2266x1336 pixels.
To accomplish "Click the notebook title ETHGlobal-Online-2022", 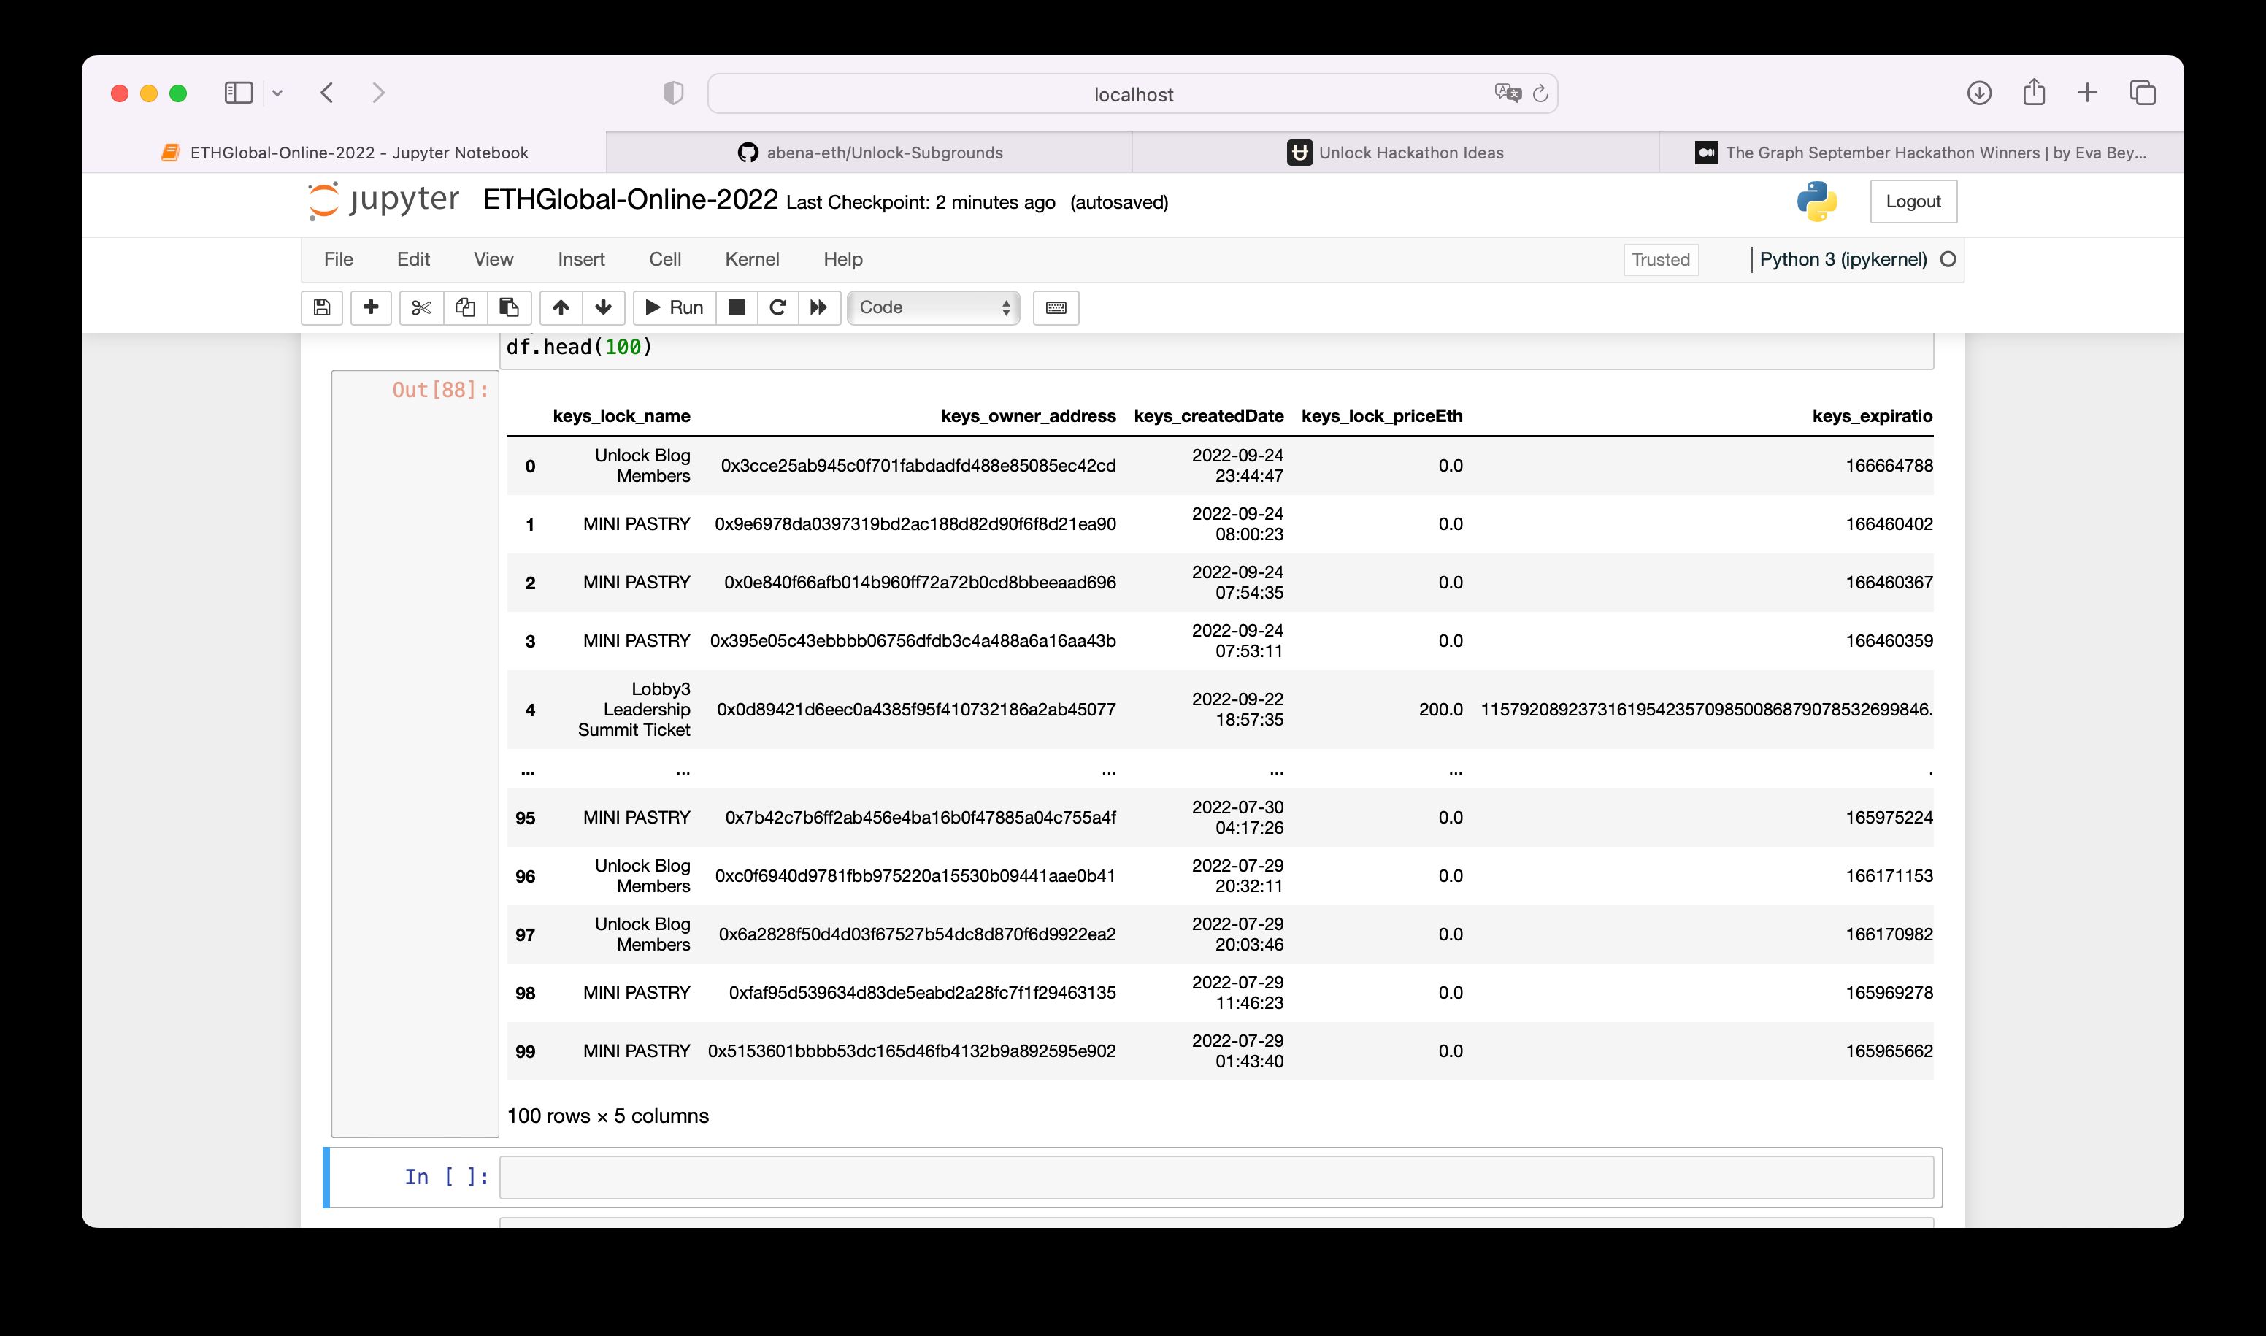I will point(630,200).
